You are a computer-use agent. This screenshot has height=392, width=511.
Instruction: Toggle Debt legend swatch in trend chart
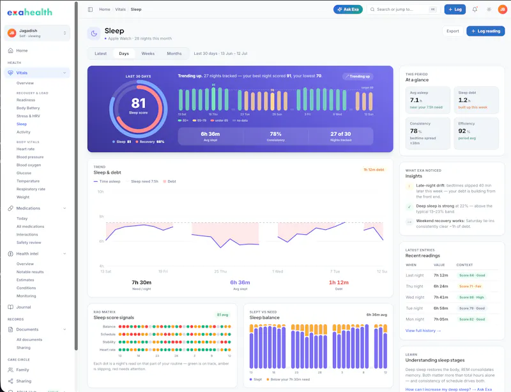coord(165,181)
